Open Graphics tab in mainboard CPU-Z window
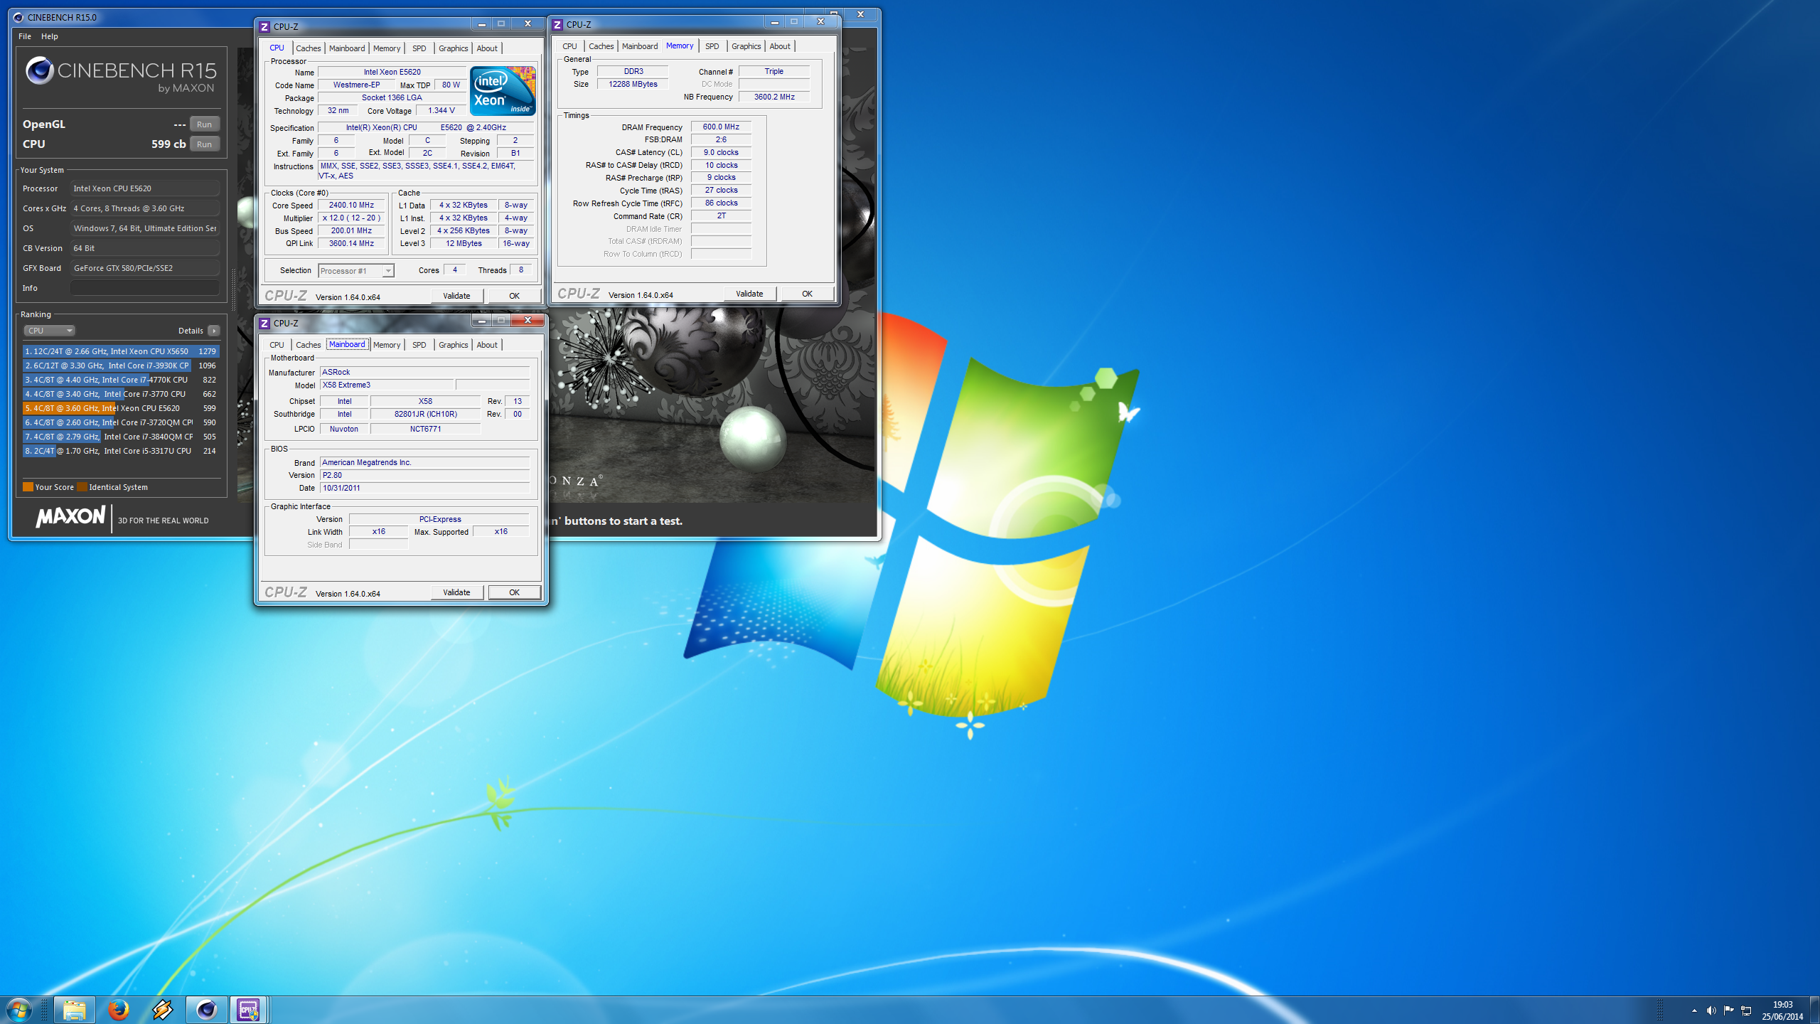1820x1024 pixels. [x=453, y=345]
